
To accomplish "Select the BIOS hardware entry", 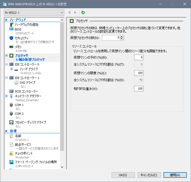I will (18, 29).
